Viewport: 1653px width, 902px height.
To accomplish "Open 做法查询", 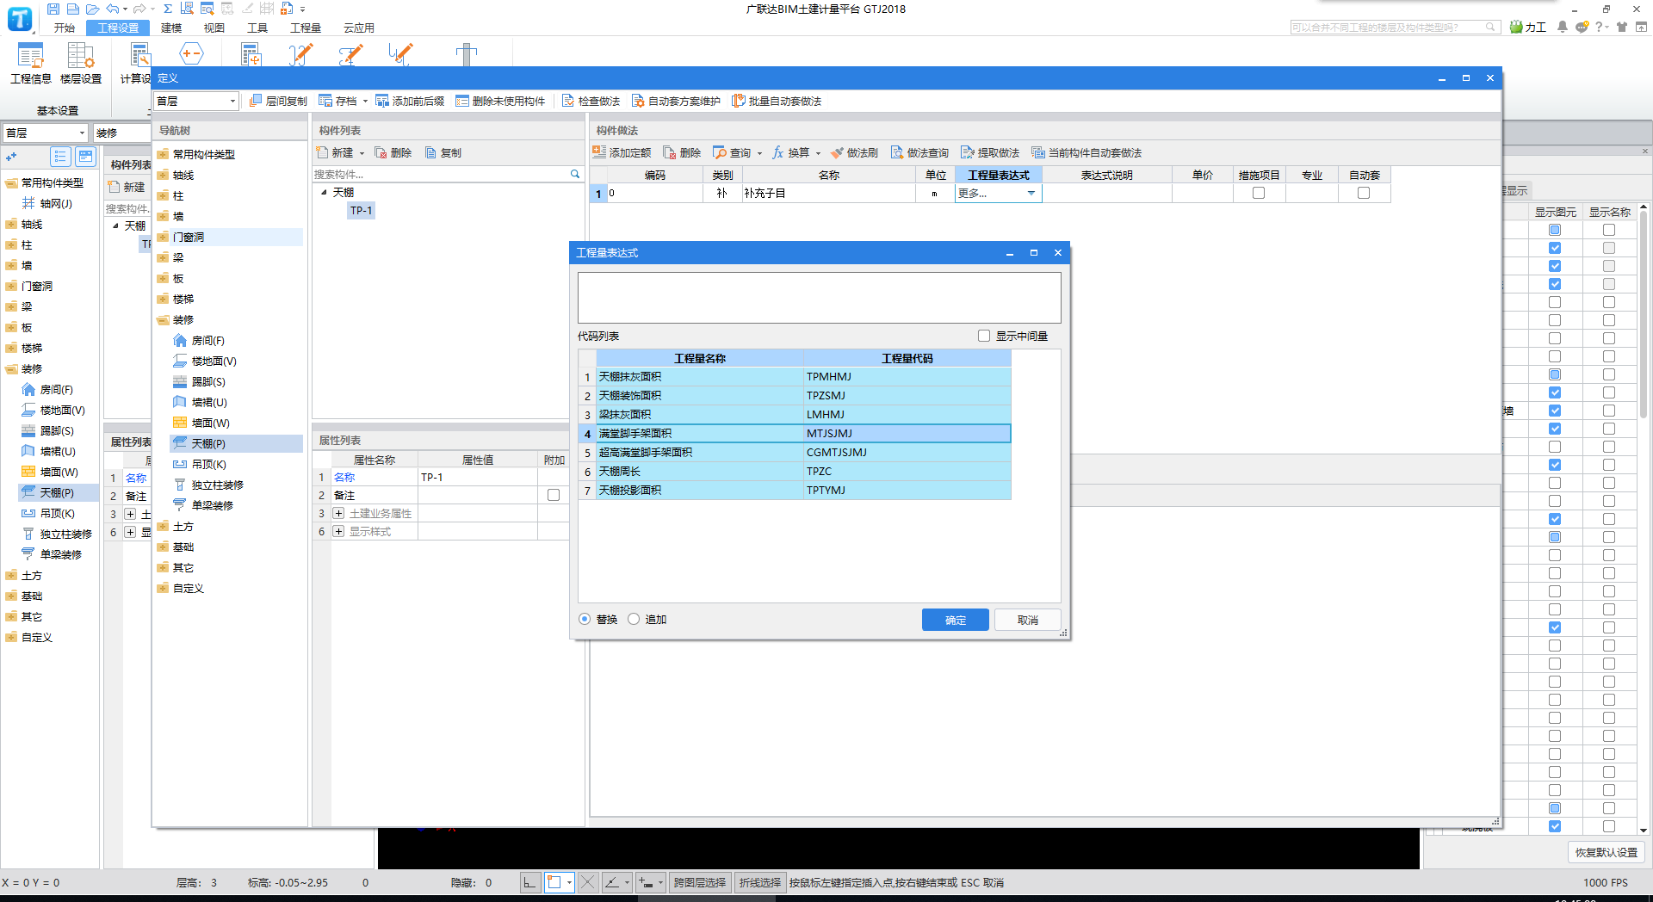I will (919, 152).
